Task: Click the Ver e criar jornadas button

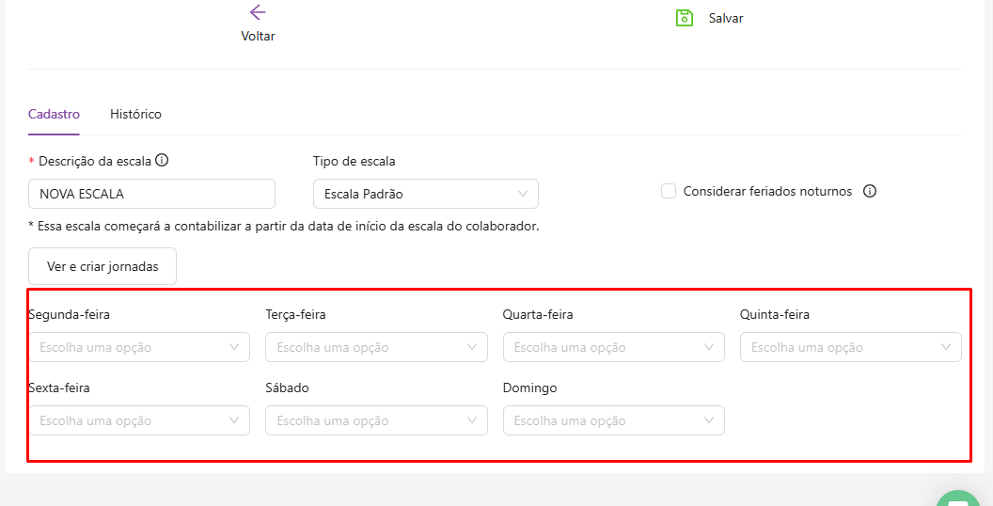Action: pos(102,266)
